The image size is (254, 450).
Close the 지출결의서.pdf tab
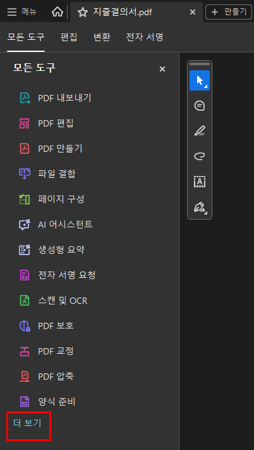[x=193, y=12]
